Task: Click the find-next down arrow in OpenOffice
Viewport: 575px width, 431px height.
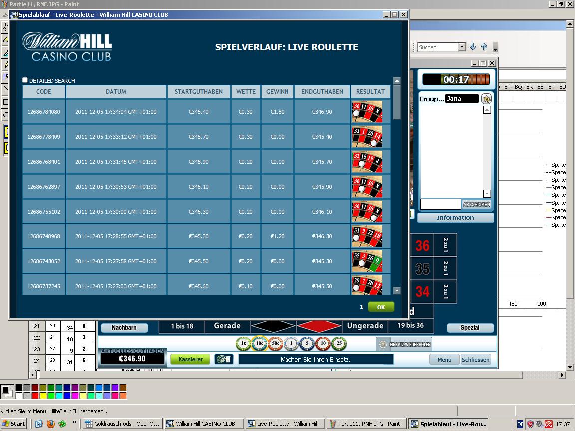Action: click(473, 47)
